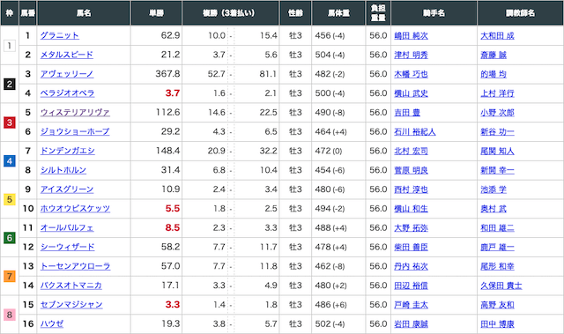Click the 単勝 column header
This screenshot has height=334, width=564.
coord(157,13)
